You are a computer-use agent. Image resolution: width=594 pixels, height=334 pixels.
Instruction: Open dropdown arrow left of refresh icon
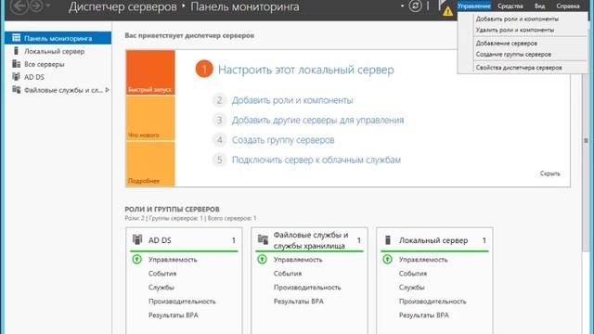402,6
